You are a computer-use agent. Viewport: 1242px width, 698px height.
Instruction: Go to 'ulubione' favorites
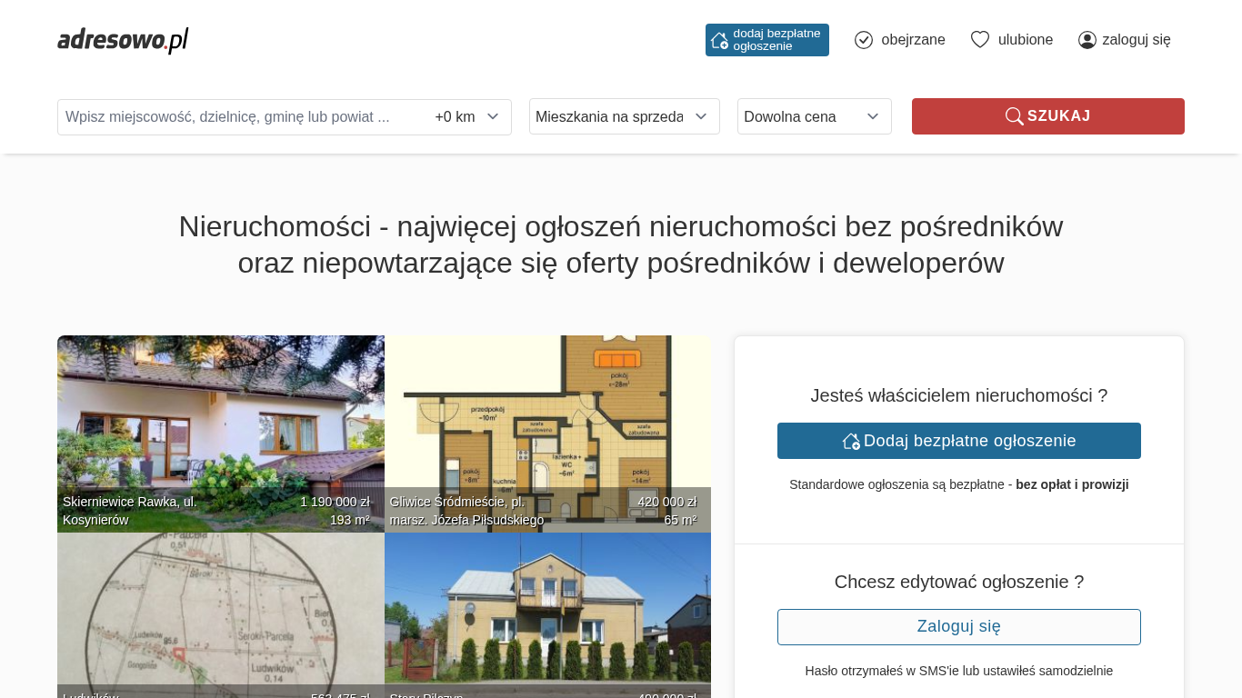coord(1025,40)
